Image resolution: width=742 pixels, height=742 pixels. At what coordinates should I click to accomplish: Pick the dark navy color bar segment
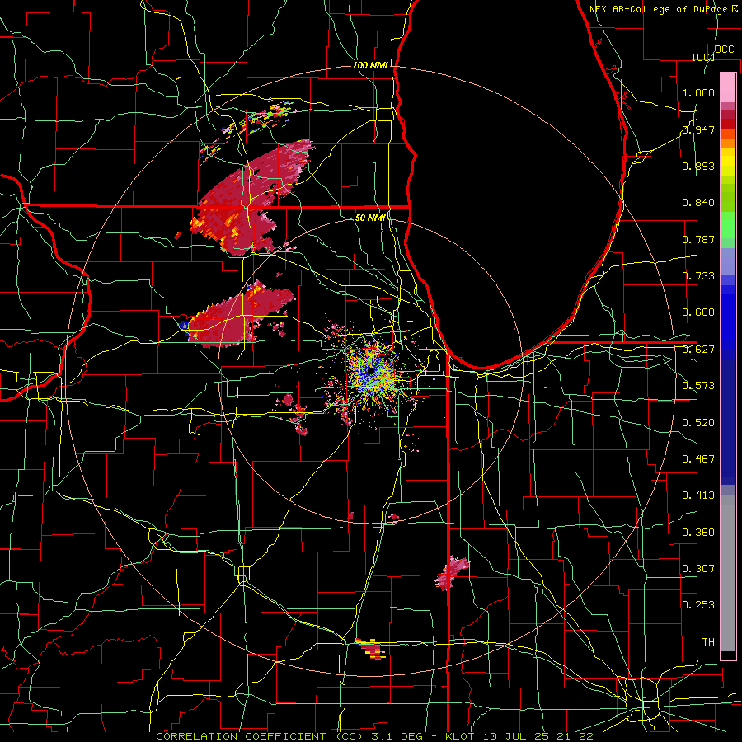click(728, 421)
